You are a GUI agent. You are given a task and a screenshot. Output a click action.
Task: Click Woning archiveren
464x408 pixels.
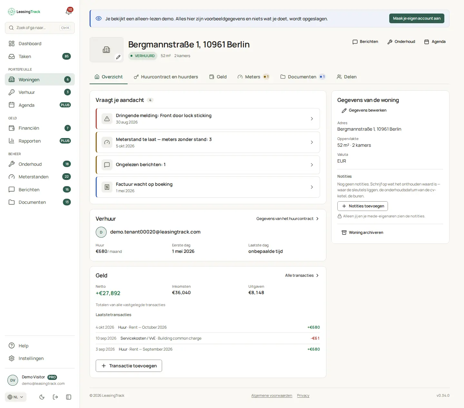pos(362,233)
